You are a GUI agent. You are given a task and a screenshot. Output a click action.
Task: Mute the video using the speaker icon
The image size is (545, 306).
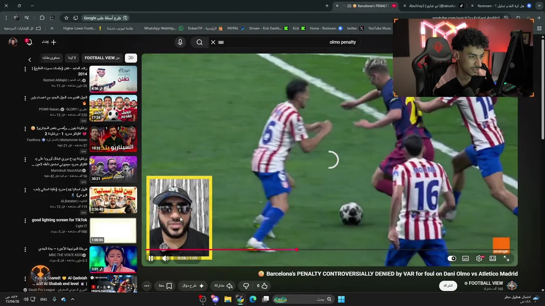166,258
